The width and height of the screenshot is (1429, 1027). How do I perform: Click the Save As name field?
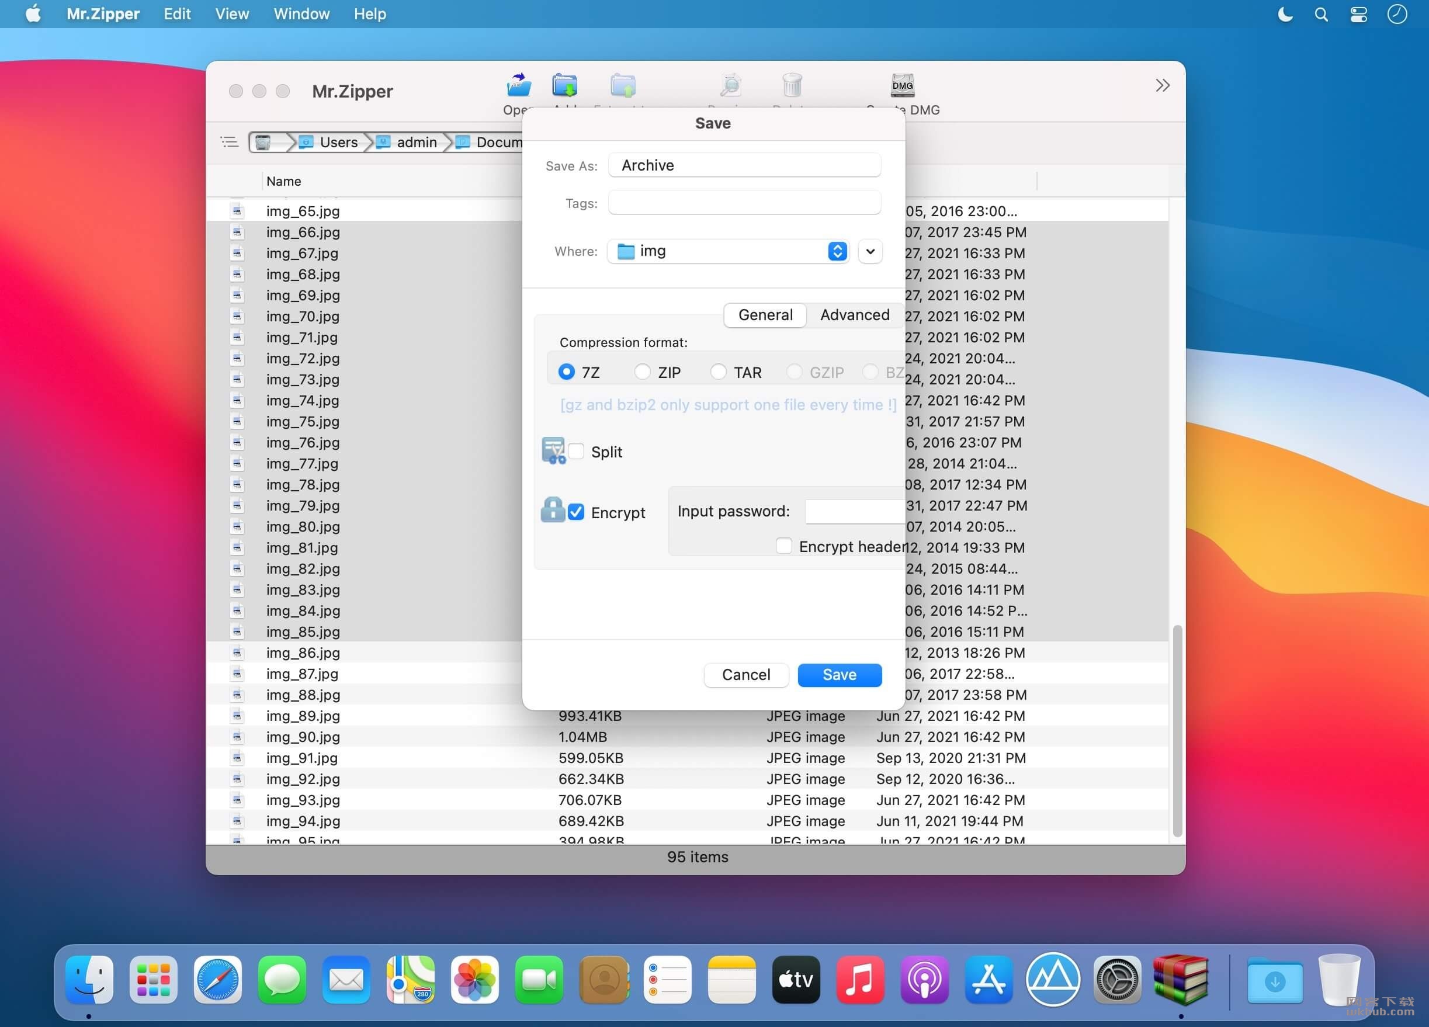(744, 165)
